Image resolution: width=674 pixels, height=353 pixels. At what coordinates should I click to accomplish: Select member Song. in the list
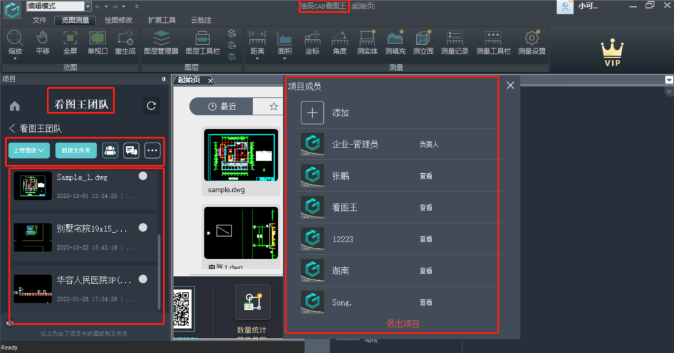(x=399, y=302)
